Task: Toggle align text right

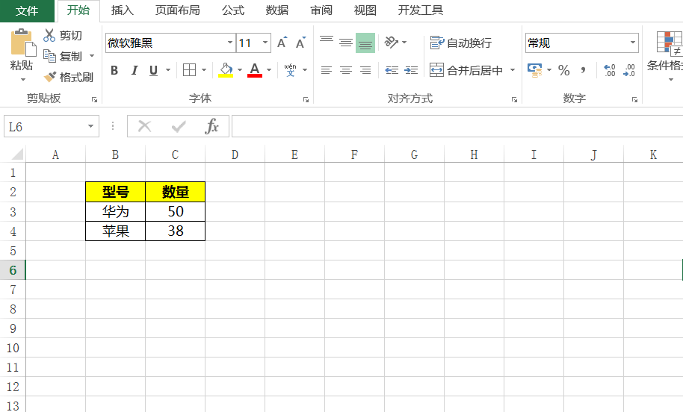Action: tap(365, 70)
